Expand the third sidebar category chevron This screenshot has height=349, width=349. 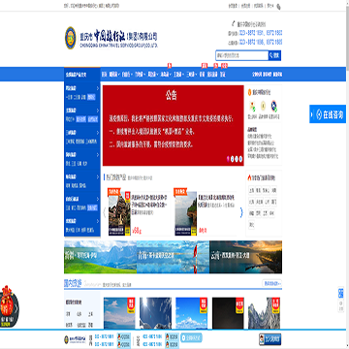98,133
